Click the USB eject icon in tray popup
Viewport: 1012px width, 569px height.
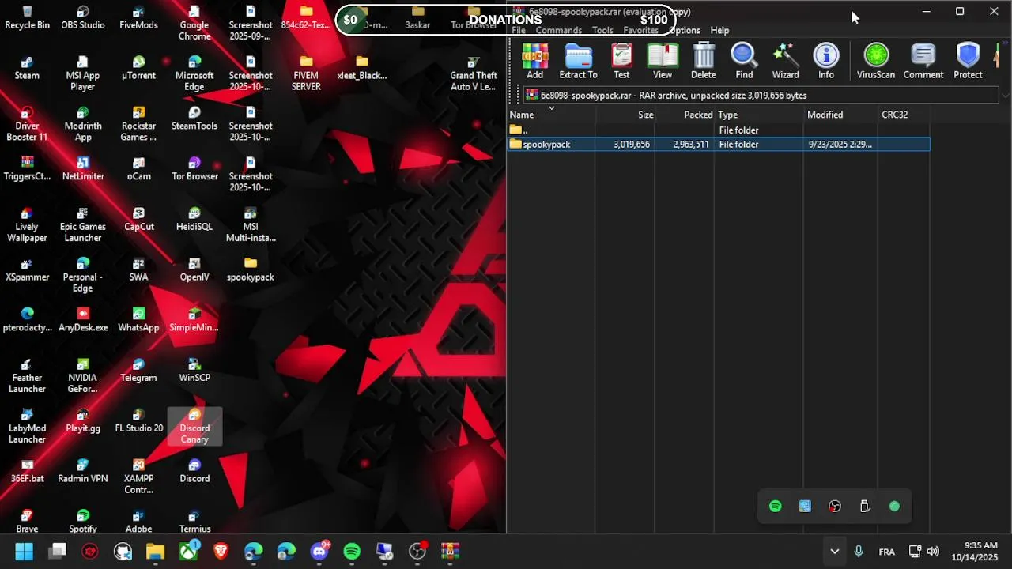pyautogui.click(x=864, y=507)
